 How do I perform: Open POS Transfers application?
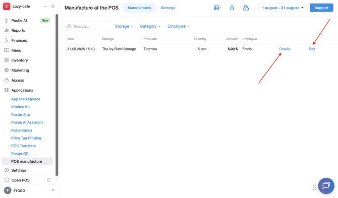click(x=23, y=146)
